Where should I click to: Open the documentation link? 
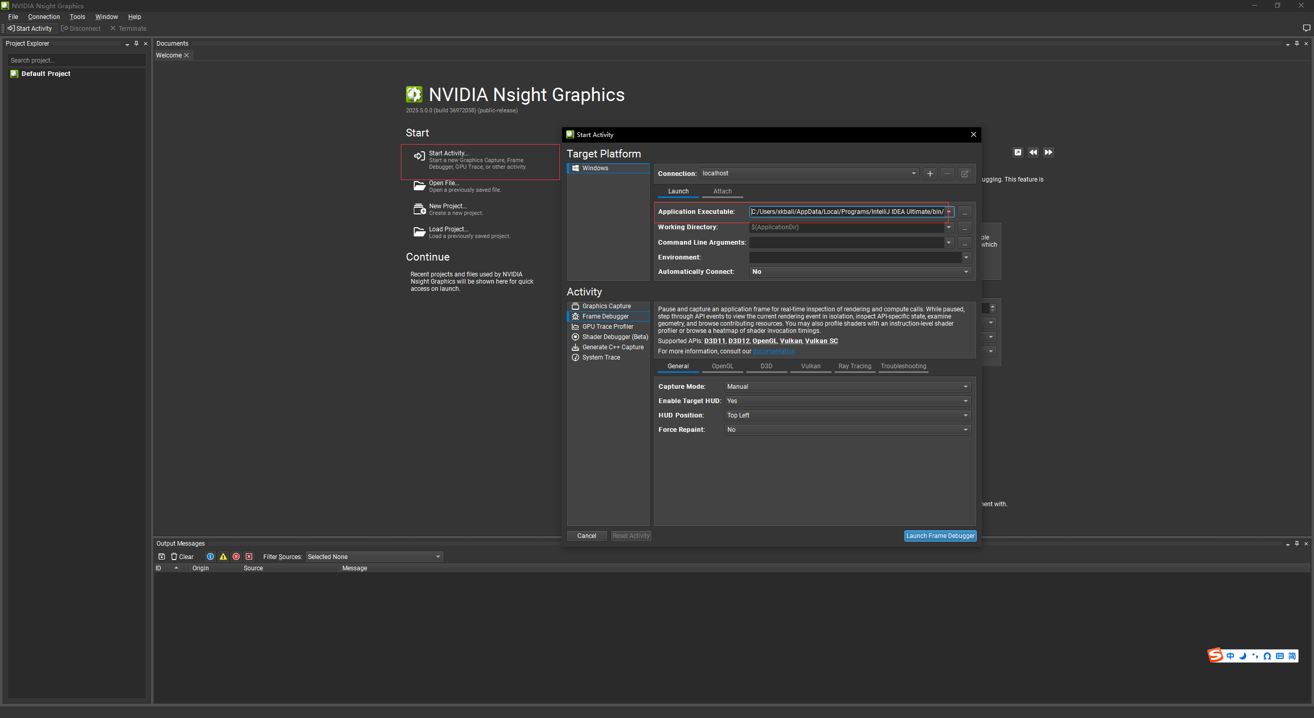[774, 351]
